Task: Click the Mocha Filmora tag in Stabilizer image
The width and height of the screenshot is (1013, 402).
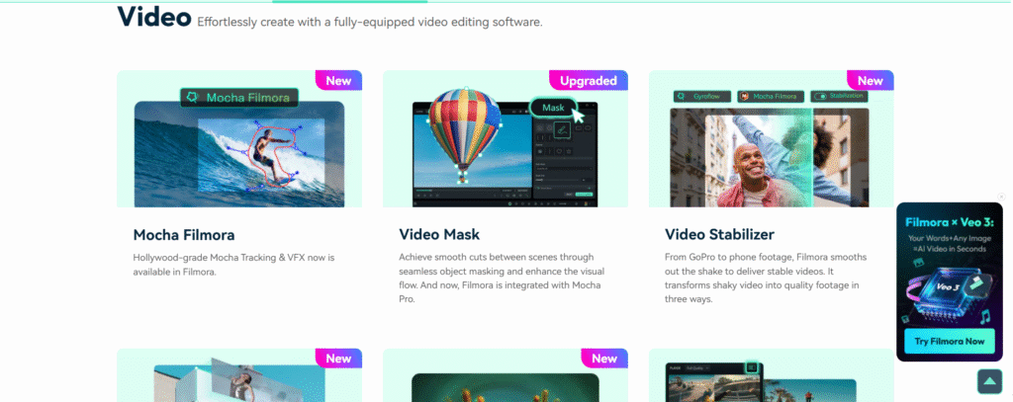Action: coord(771,97)
